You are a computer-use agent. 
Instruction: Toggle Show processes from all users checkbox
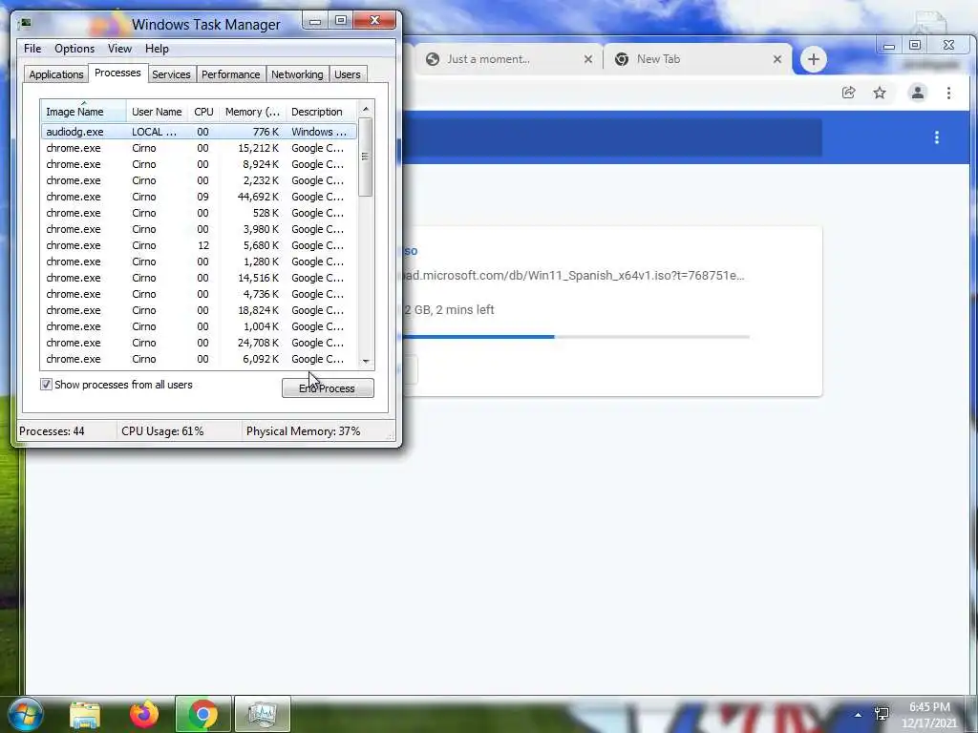point(46,385)
